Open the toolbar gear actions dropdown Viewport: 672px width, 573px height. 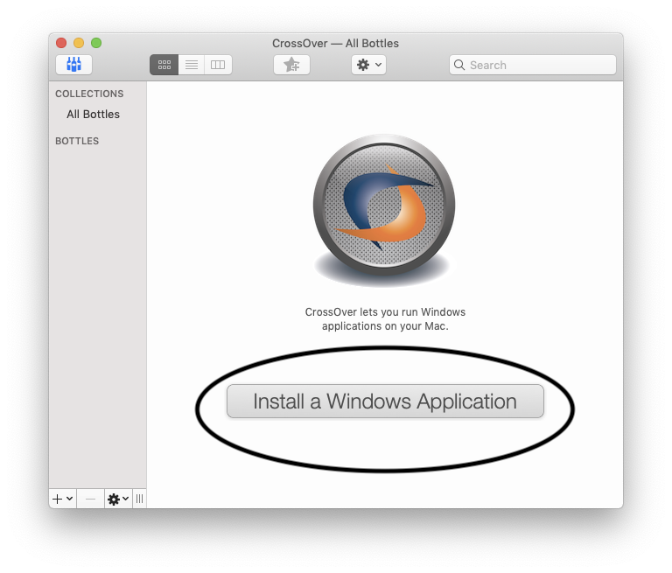click(x=368, y=65)
